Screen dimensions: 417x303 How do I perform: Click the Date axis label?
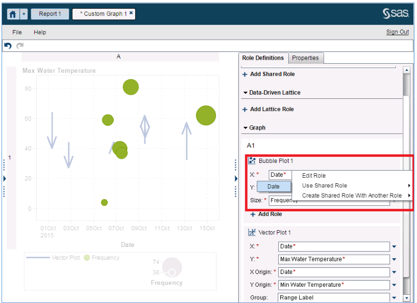click(128, 244)
